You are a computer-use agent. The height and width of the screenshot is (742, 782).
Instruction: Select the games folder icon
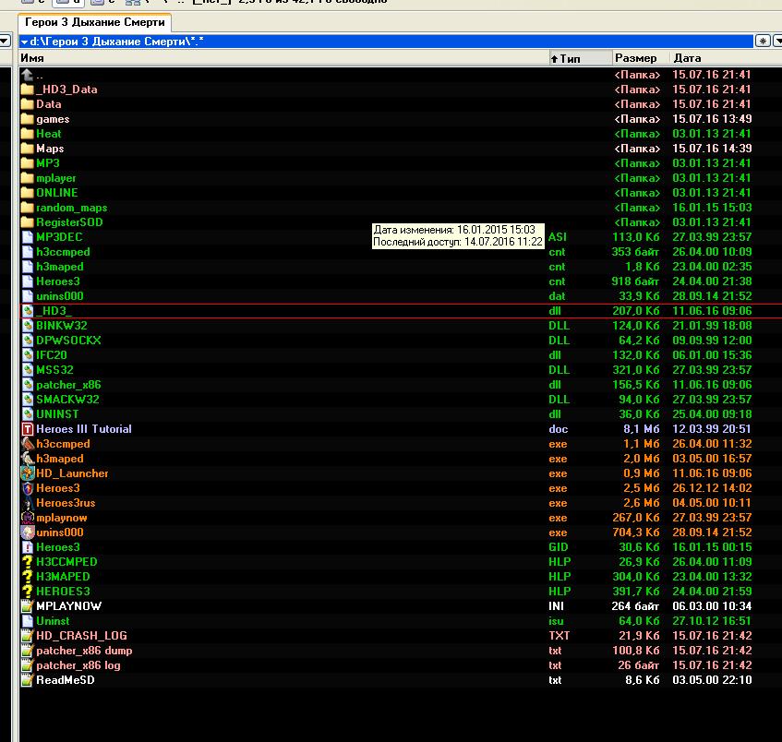coord(28,119)
